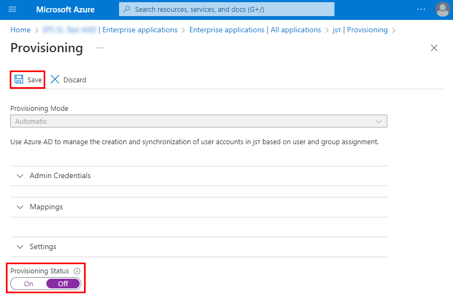Go to Home breadcrumb
This screenshot has height=297, width=453.
click(x=20, y=30)
